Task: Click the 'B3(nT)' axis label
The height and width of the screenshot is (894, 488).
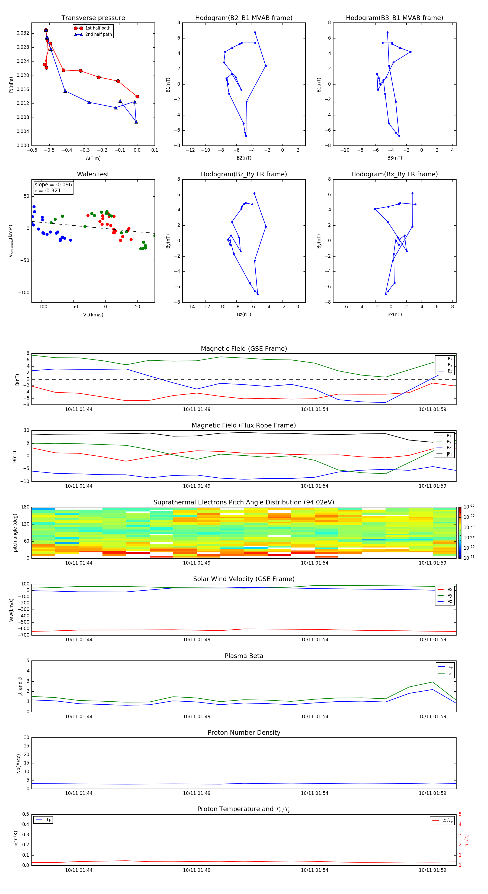Action: (394, 158)
